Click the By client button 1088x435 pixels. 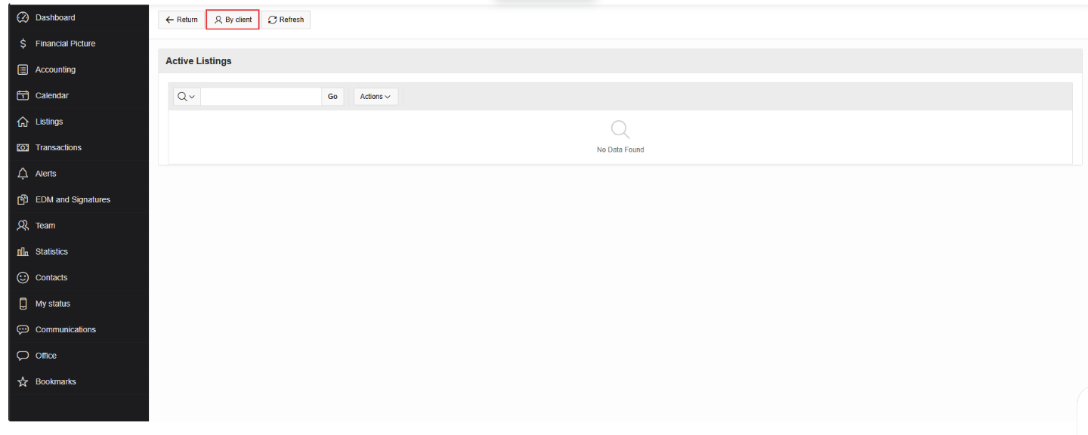point(233,20)
